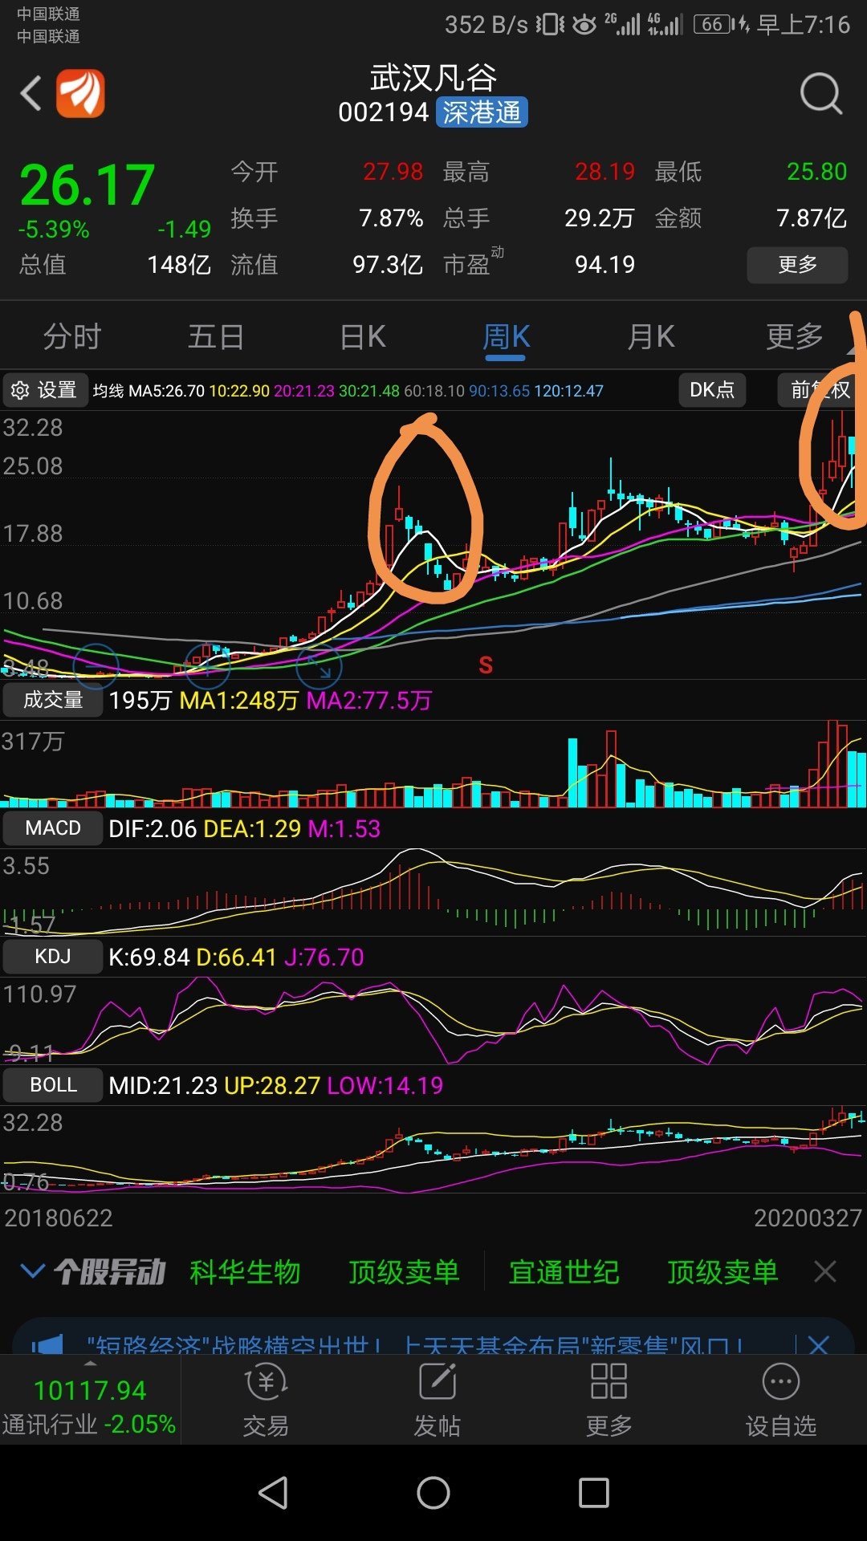Tap the orange Eastmoney app logo

click(80, 94)
